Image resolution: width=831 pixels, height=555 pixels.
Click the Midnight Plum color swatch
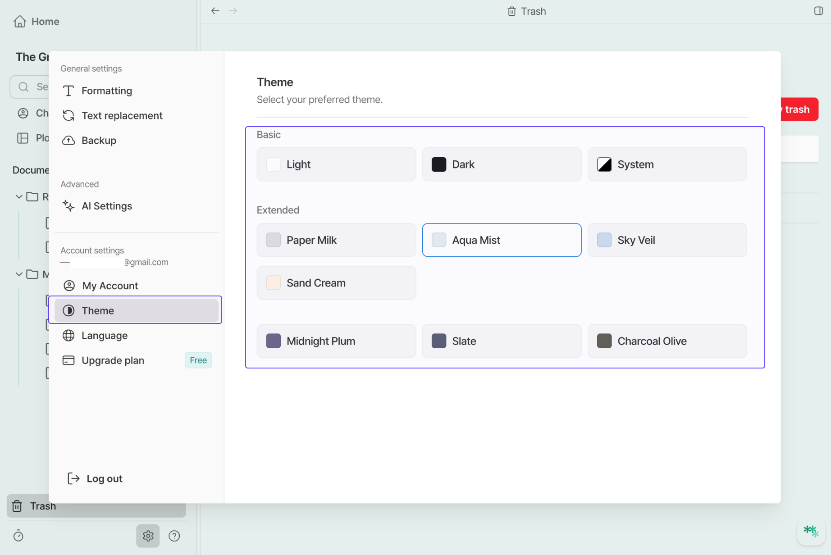click(x=274, y=341)
